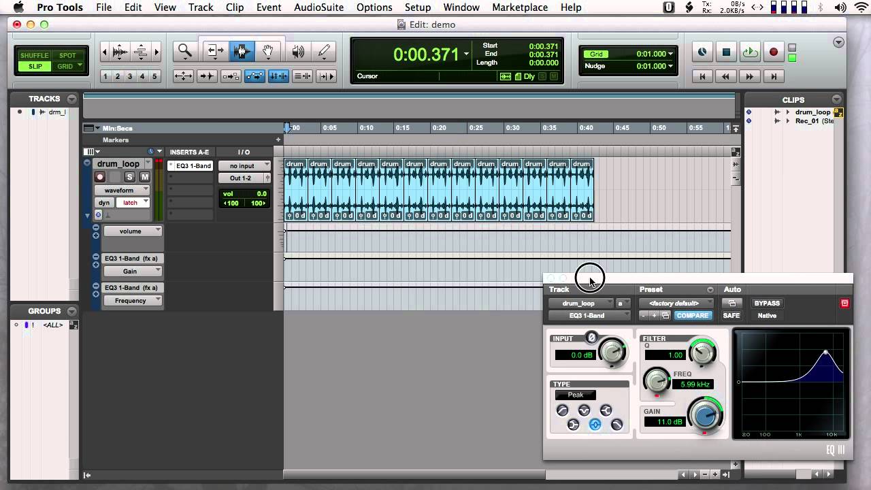871x490 pixels.
Task: Open the Clip menu
Action: tap(235, 7)
